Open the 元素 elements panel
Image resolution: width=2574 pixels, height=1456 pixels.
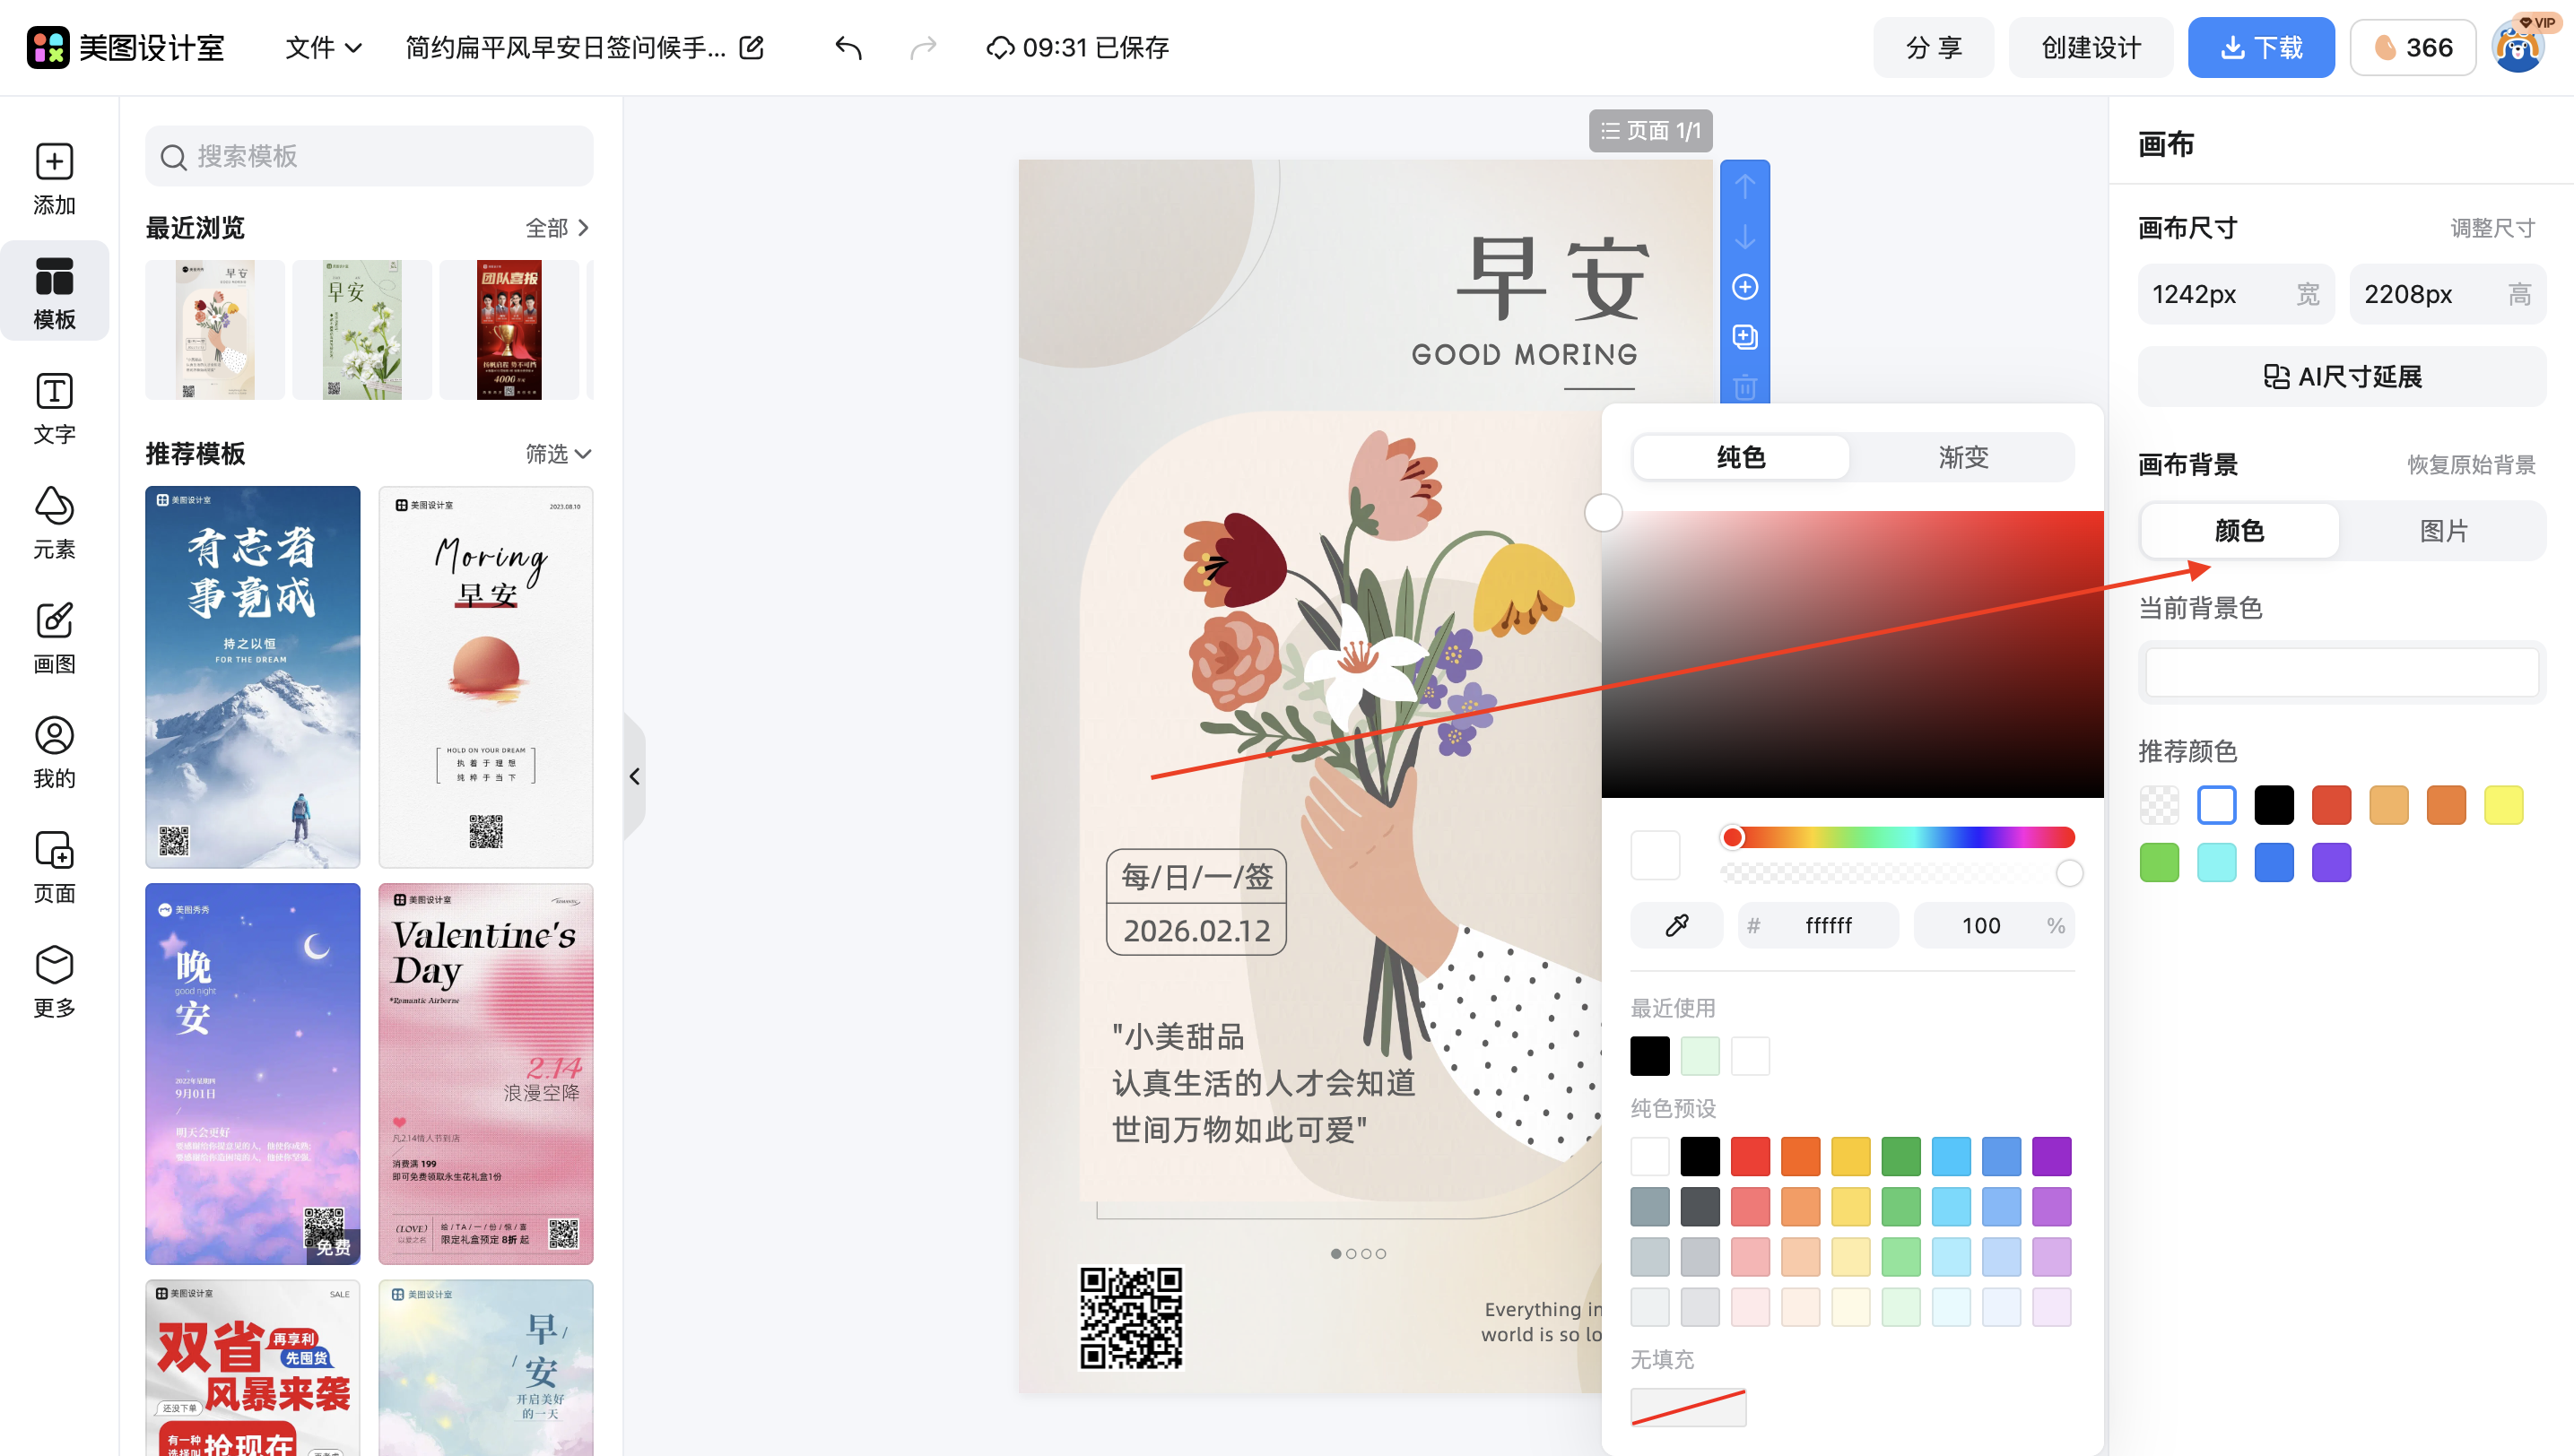54,523
